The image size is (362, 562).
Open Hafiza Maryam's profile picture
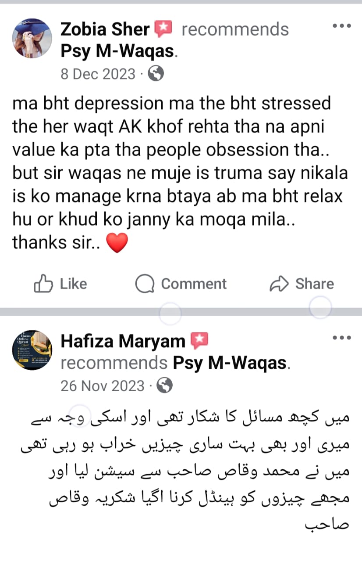[32, 350]
